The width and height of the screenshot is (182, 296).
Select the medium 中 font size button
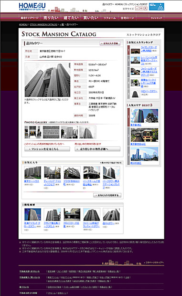point(141,9)
